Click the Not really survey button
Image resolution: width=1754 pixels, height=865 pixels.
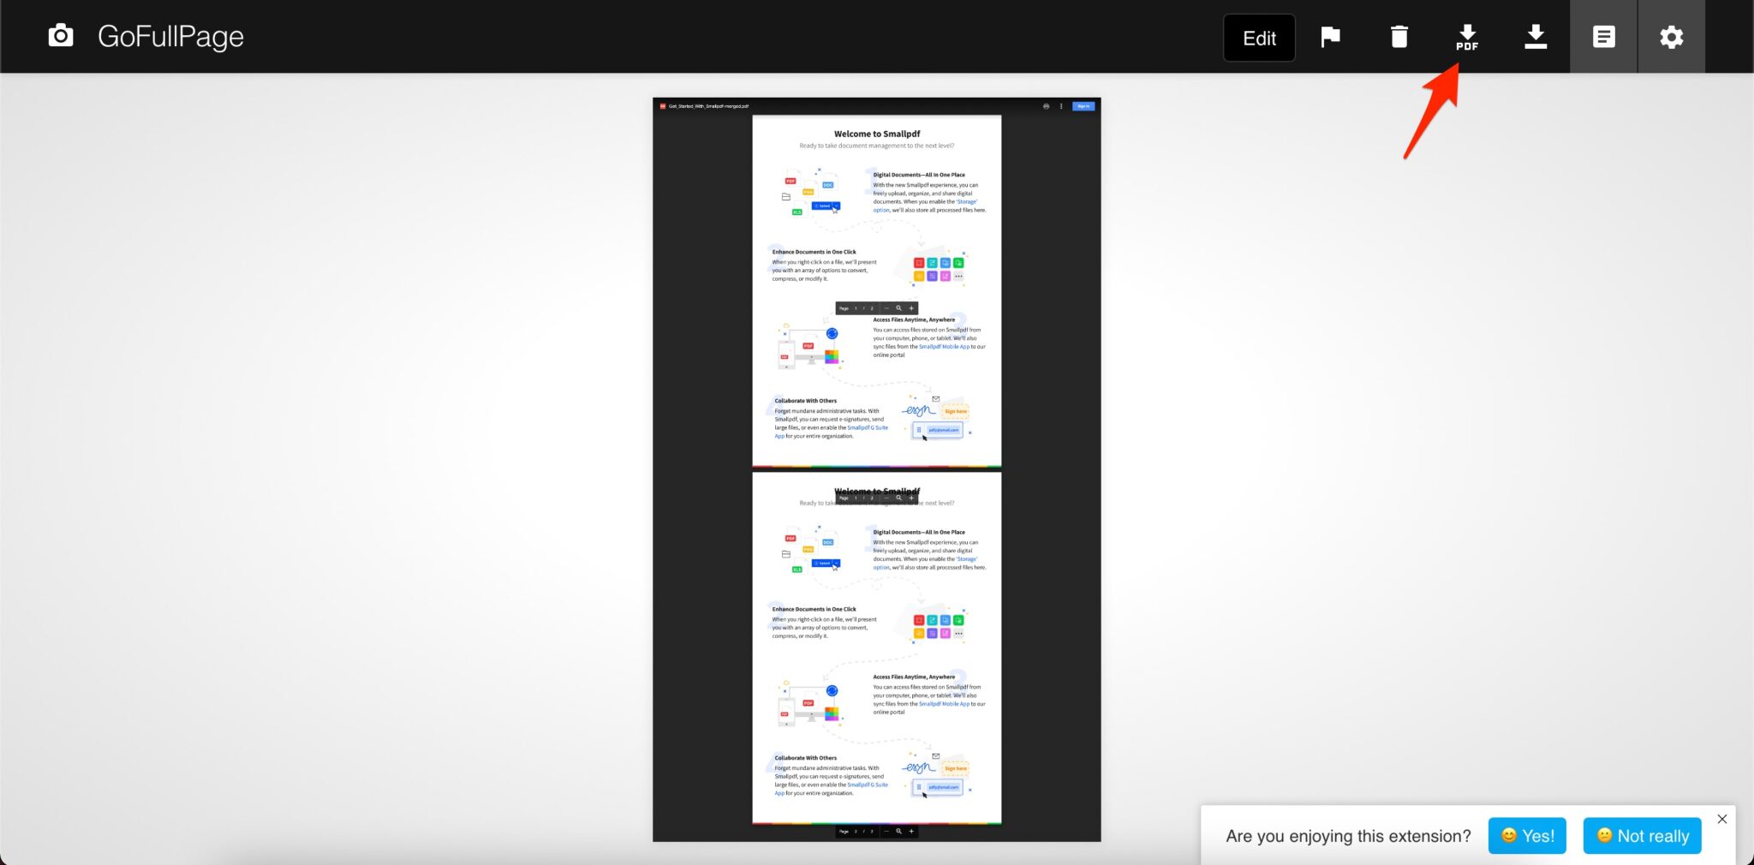pos(1641,836)
